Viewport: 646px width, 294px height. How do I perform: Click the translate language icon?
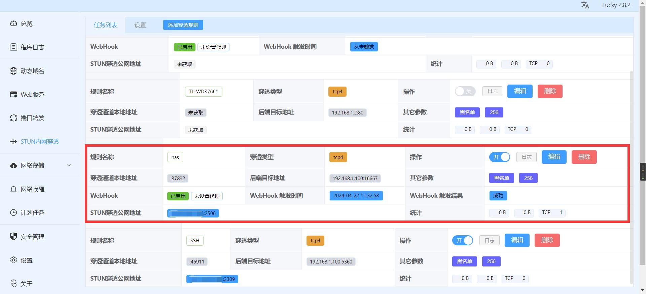point(585,5)
